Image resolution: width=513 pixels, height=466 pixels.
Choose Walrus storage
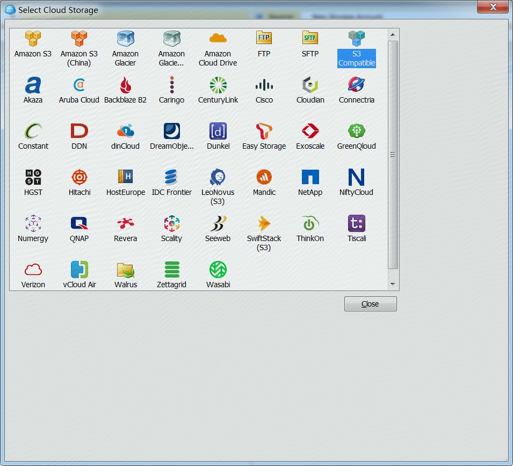tap(126, 270)
